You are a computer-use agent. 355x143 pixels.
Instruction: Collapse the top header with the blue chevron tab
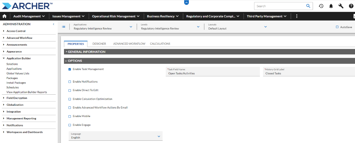tap(187, 2)
